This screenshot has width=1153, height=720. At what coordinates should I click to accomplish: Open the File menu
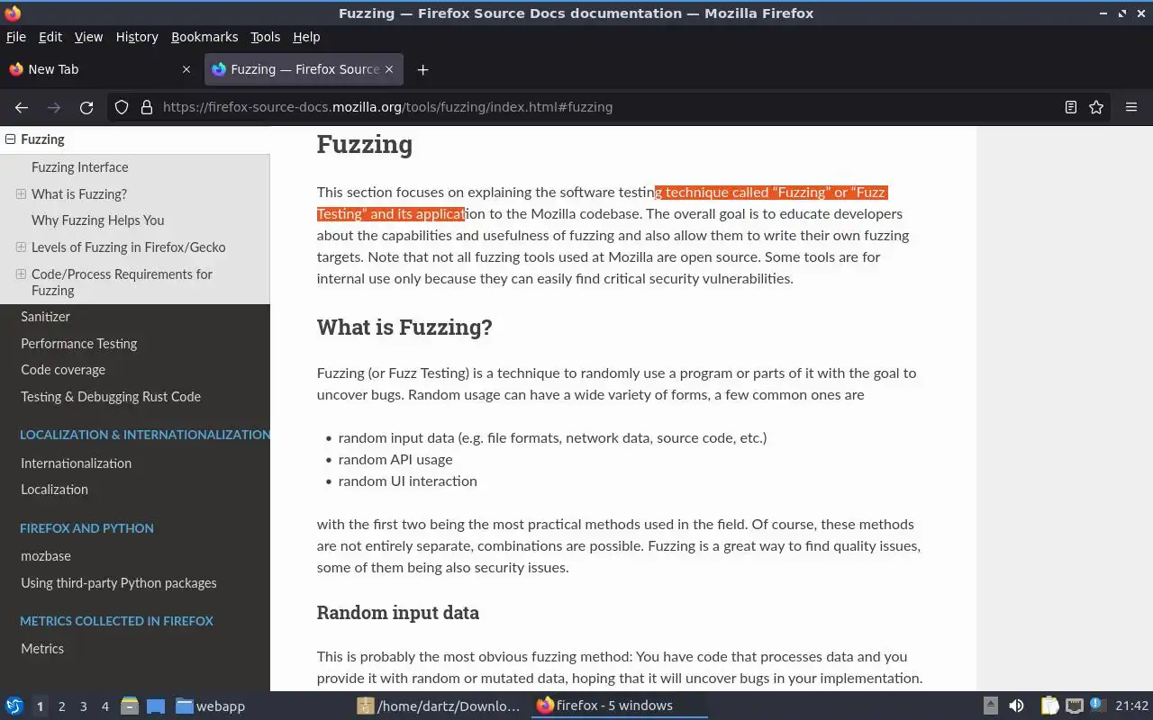point(16,37)
